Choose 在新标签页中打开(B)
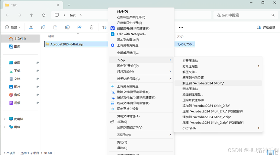This screenshot has height=155, width=280. click(141, 17)
